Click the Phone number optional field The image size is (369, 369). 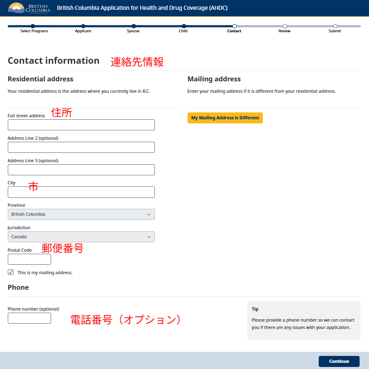29,318
